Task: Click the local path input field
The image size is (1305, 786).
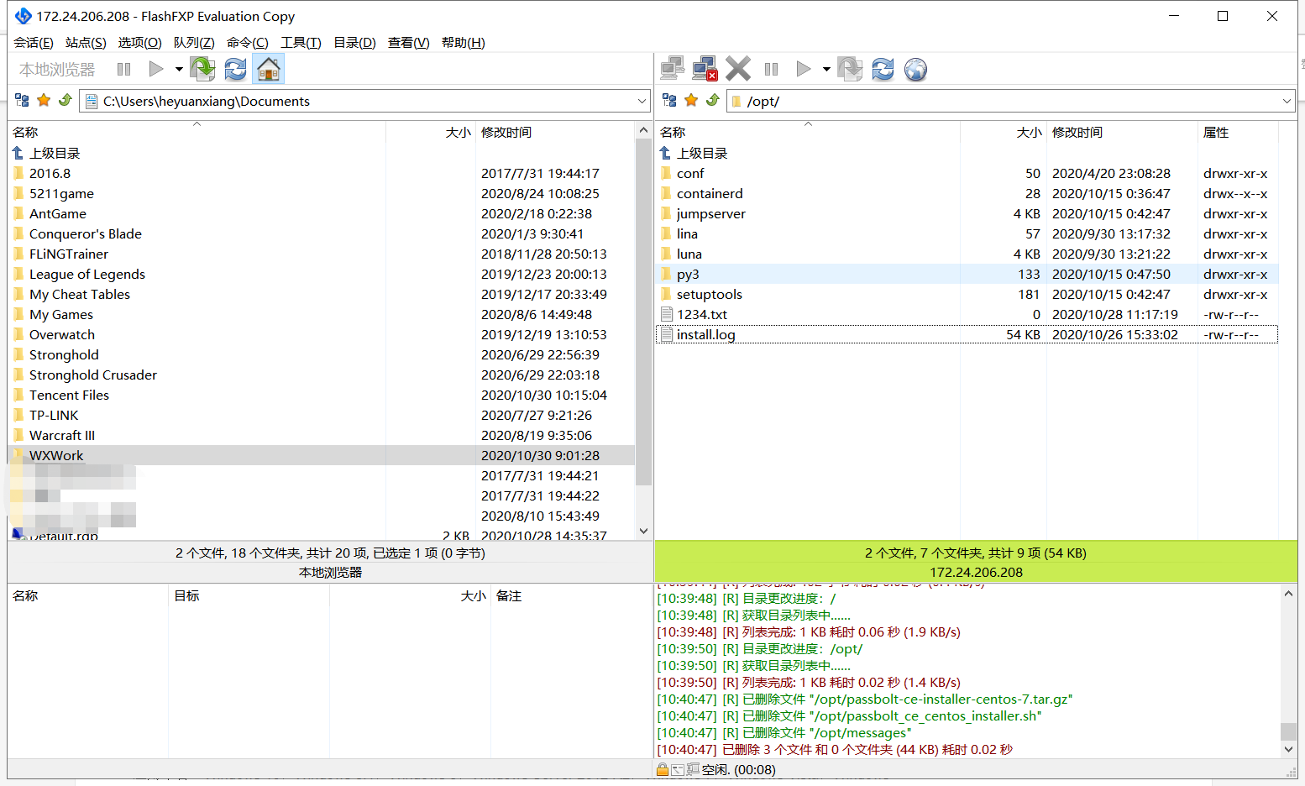Action: click(366, 101)
